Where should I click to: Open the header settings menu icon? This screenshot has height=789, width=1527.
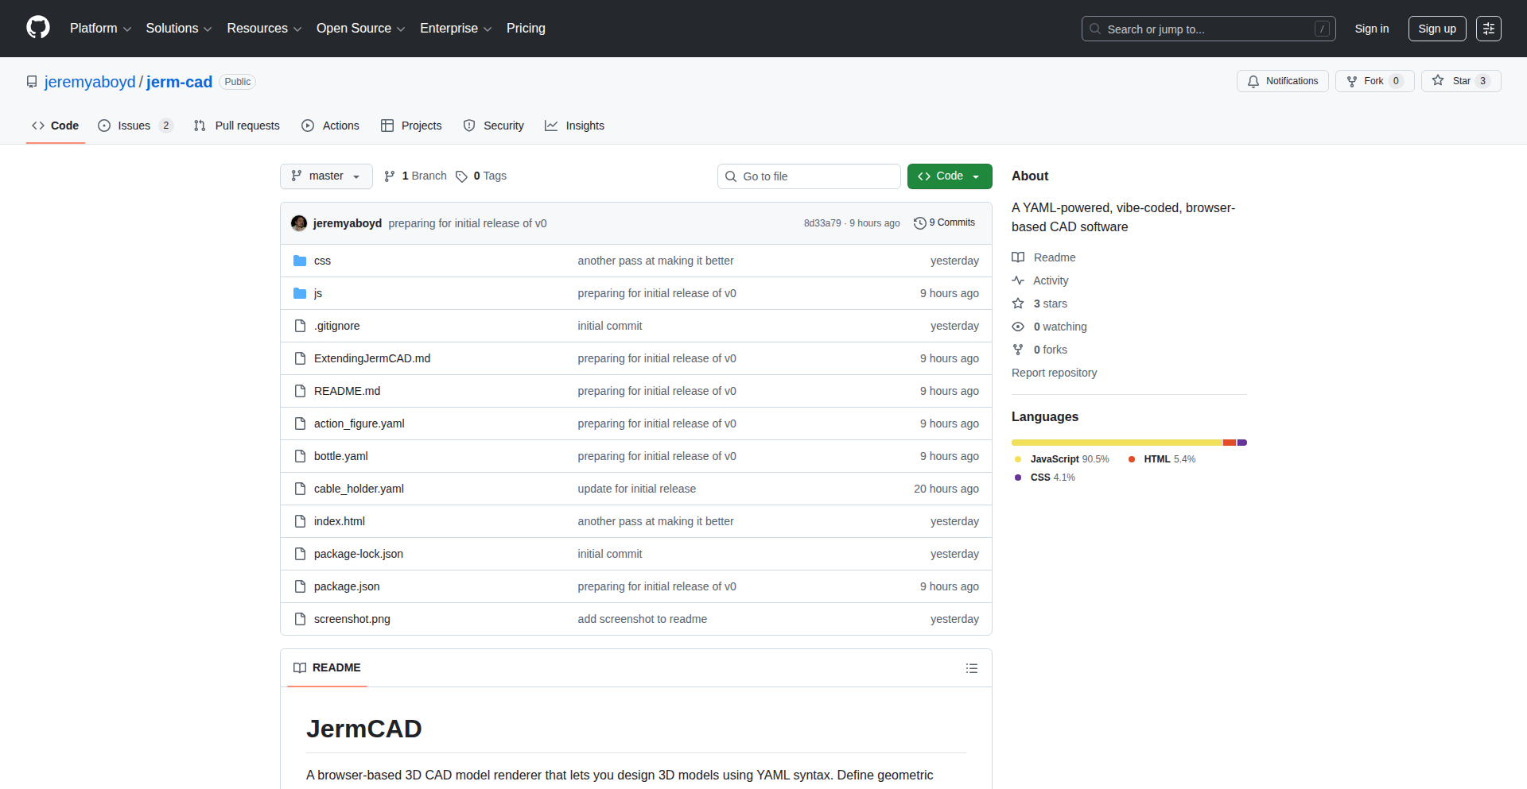(1489, 29)
